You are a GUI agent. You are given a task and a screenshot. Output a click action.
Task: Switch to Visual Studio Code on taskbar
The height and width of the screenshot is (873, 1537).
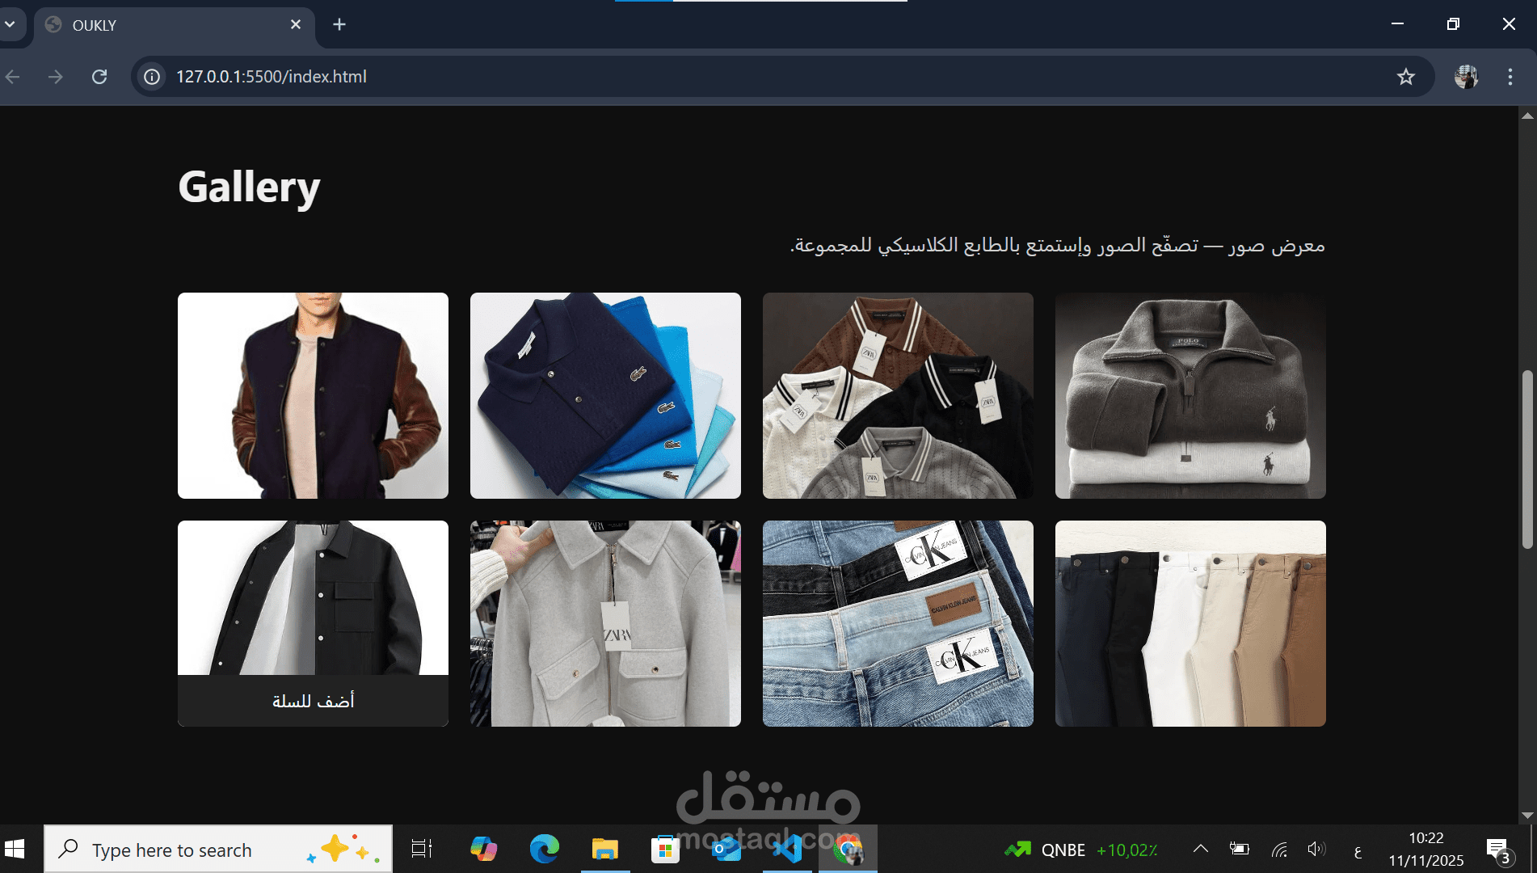(786, 850)
